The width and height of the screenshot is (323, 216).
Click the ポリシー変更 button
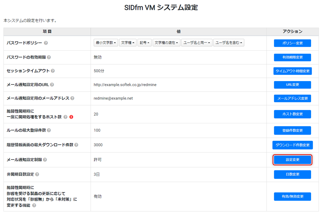tap(292, 43)
